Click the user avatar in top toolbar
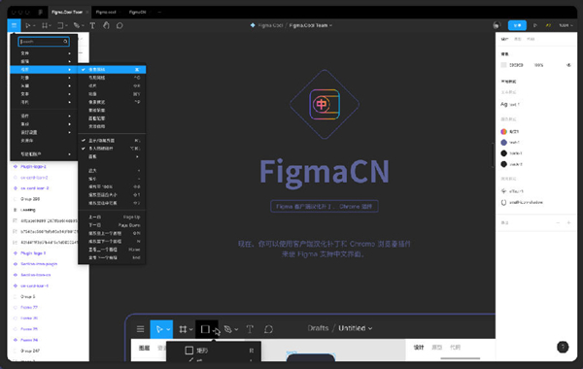583x369 pixels. [497, 25]
